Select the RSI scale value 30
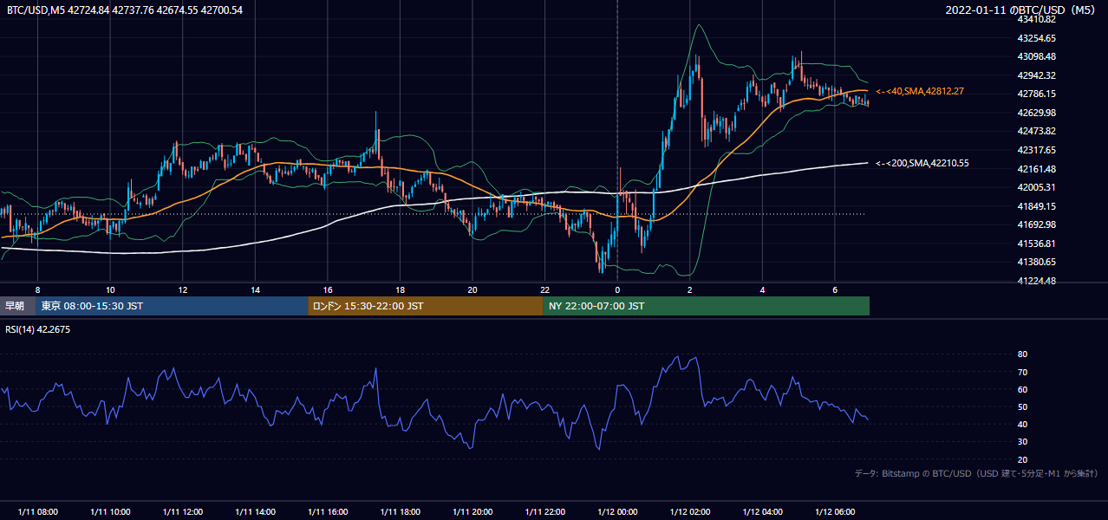1108x520 pixels. pos(1022,442)
